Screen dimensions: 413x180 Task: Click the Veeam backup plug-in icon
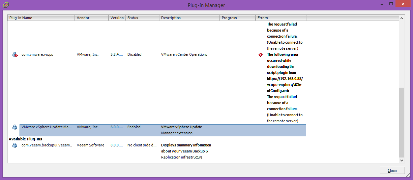pos(15,145)
